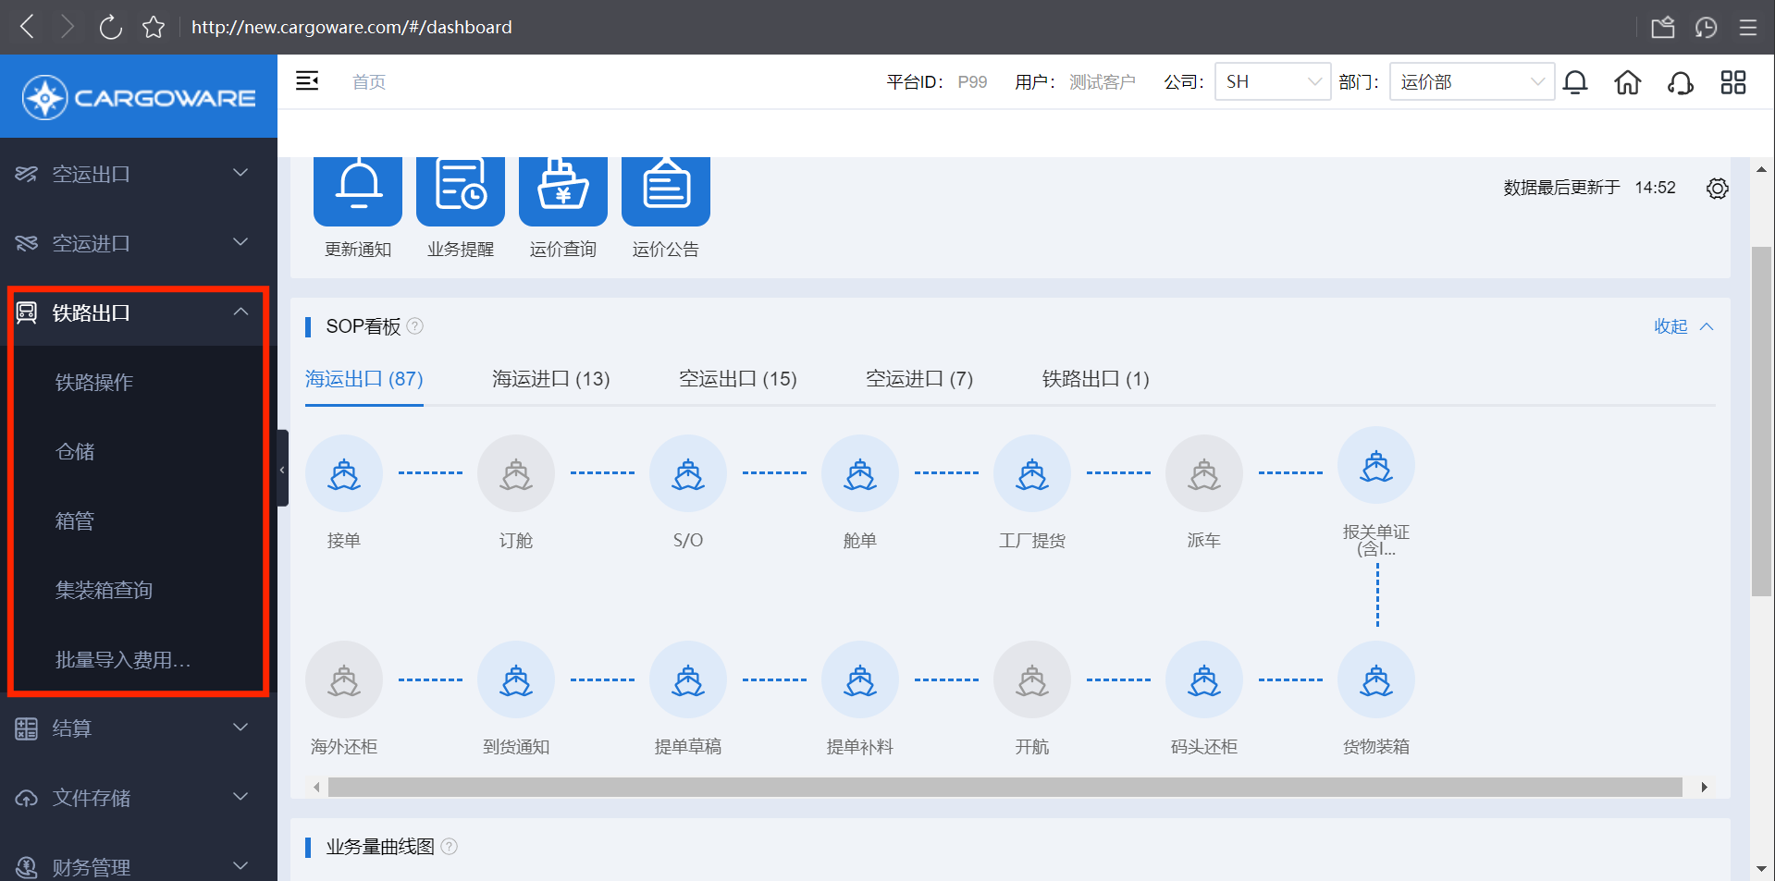Open 铁路操作 in the sidebar

click(94, 382)
